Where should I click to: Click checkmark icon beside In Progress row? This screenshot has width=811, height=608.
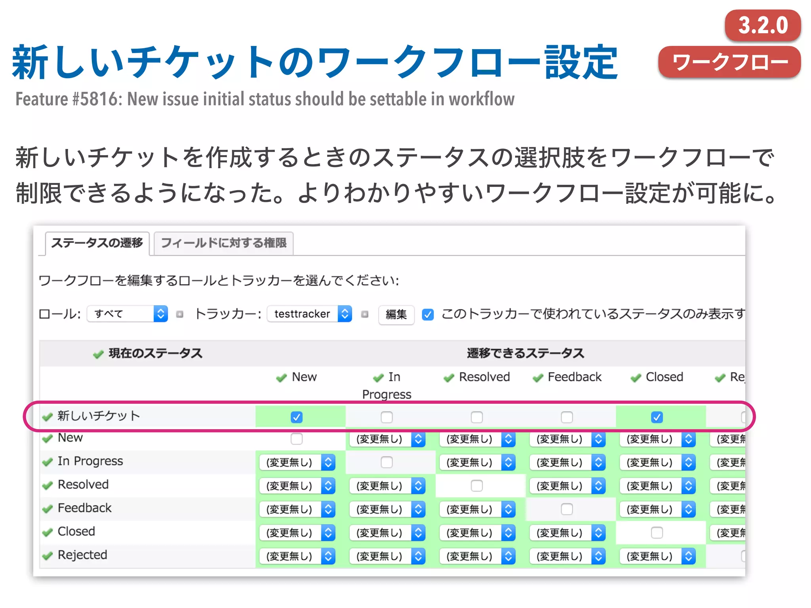[48, 462]
